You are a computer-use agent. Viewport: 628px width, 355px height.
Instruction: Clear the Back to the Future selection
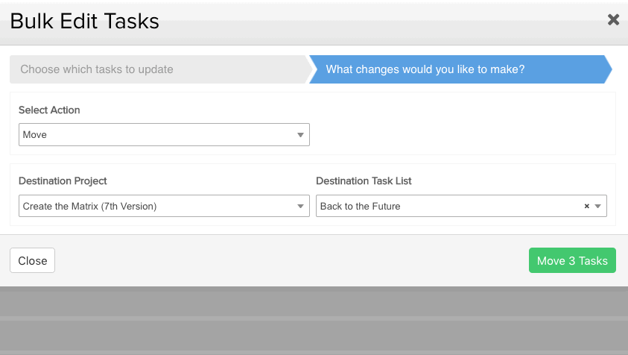(587, 206)
